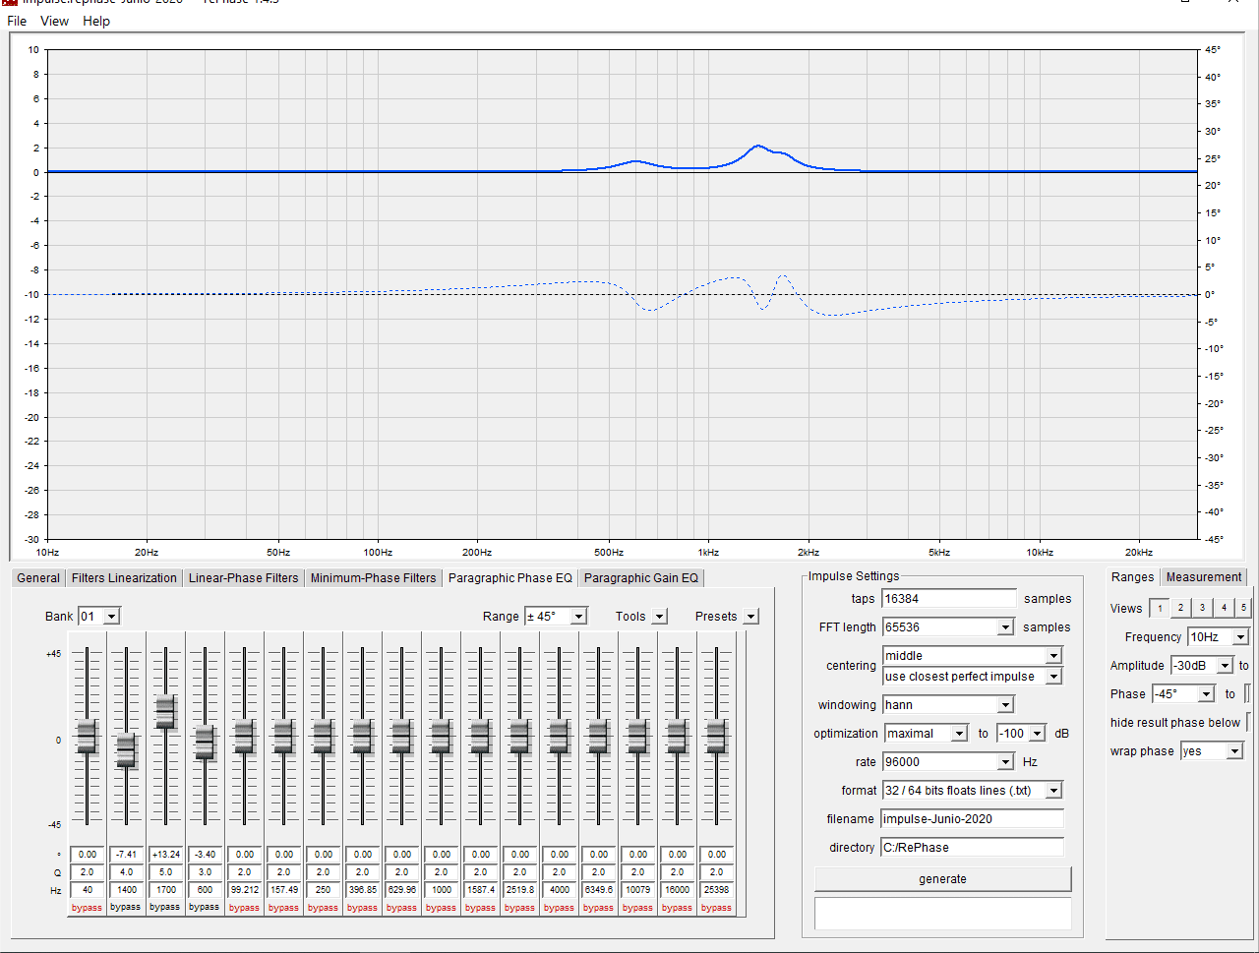Open the View menu
Viewport: 1259px width, 953px height.
[x=54, y=21]
